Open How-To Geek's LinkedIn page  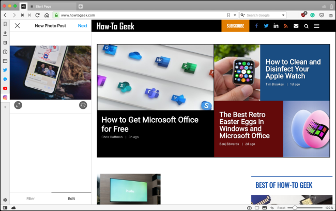pyautogui.click(x=276, y=26)
